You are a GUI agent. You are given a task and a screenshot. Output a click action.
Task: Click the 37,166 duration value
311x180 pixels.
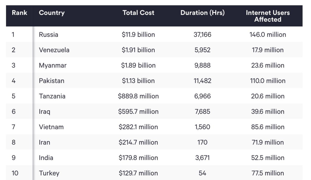[x=202, y=34]
